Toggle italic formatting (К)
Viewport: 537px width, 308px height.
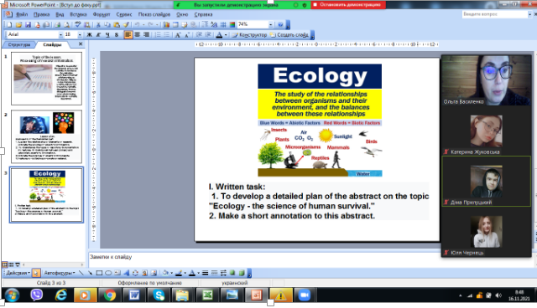pyautogui.click(x=98, y=35)
